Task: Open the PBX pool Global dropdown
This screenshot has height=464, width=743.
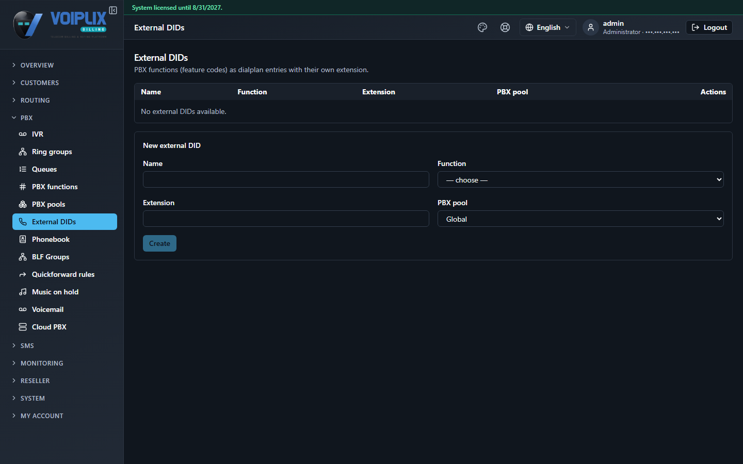Action: [x=580, y=219]
